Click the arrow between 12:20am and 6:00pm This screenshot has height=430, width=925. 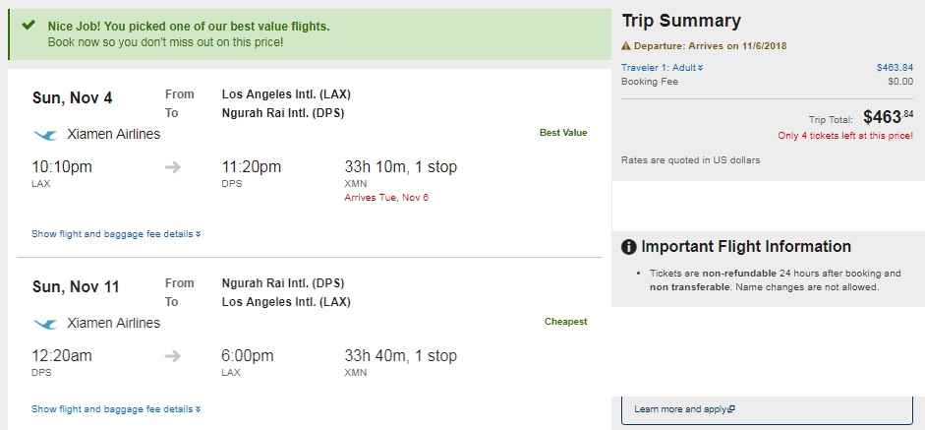pos(172,356)
